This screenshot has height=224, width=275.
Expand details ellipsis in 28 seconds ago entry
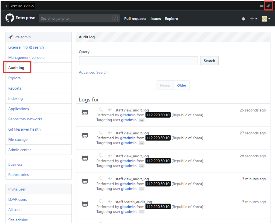(142, 166)
